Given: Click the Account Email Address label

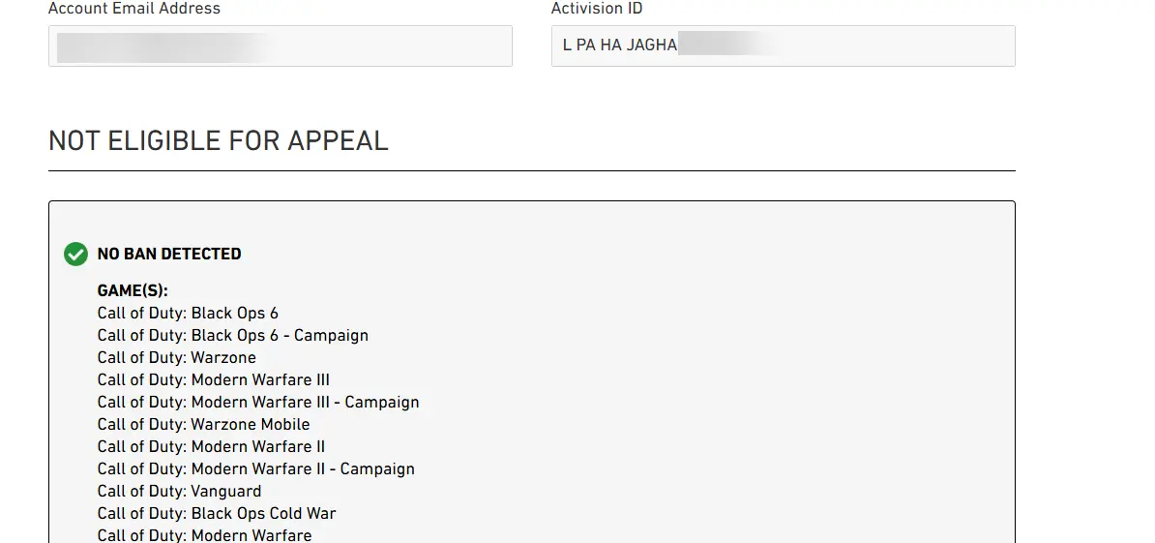Looking at the screenshot, I should tap(134, 9).
